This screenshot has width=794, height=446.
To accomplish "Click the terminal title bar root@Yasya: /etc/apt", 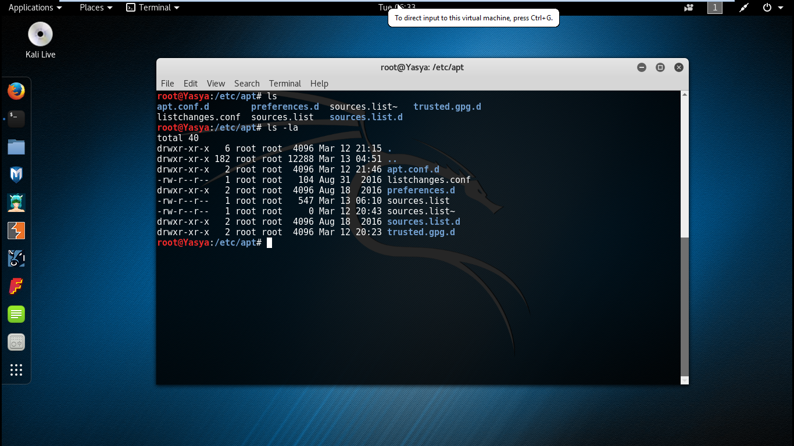I will click(x=422, y=67).
